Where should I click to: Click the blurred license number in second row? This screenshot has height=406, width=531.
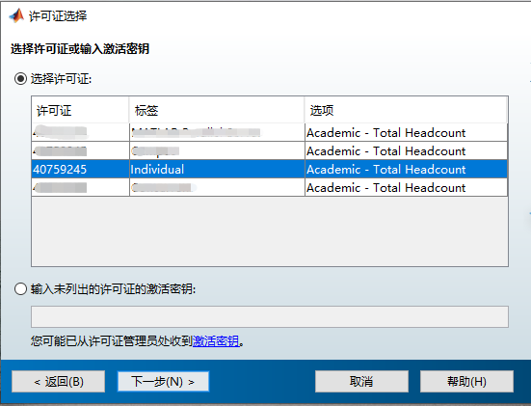pos(61,150)
